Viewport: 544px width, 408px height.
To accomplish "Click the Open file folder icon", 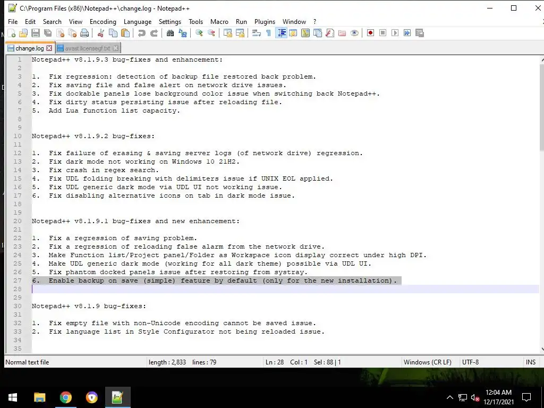I will tap(23, 33).
